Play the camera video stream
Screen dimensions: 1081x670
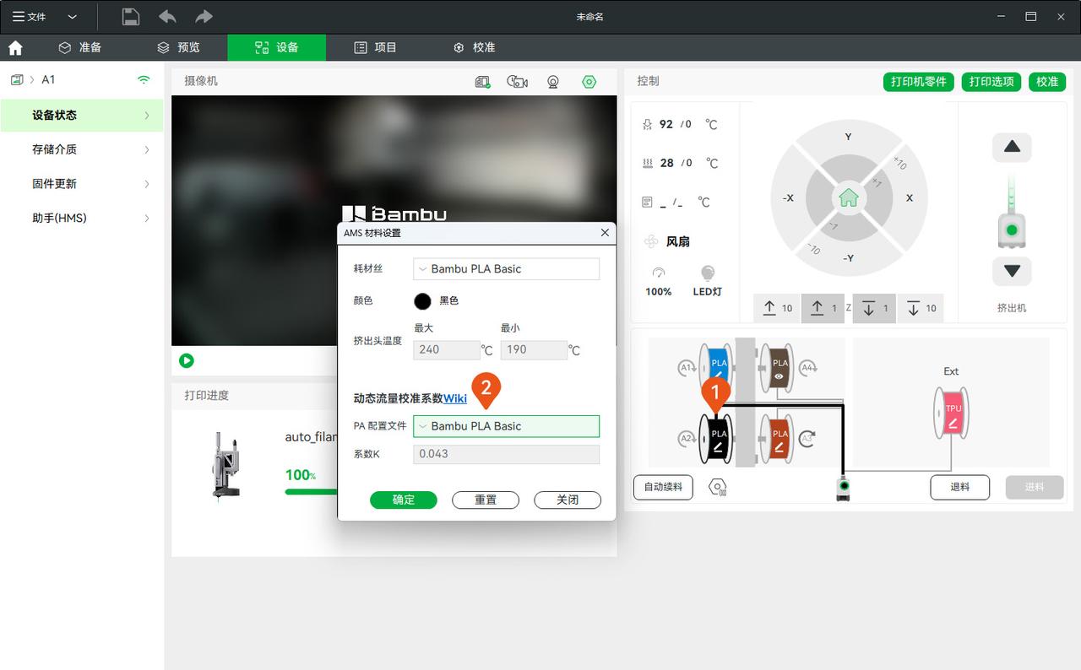pyautogui.click(x=187, y=360)
